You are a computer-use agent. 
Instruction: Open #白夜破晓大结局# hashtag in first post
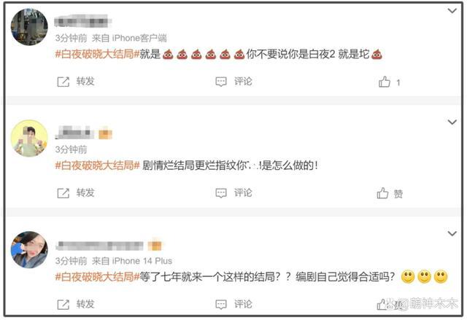[97, 54]
